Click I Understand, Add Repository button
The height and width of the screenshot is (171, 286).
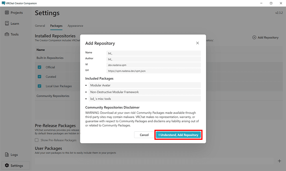coord(178,135)
